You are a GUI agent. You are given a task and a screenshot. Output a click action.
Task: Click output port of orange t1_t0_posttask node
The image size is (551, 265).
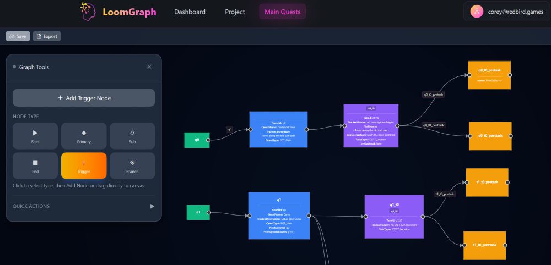(505, 245)
